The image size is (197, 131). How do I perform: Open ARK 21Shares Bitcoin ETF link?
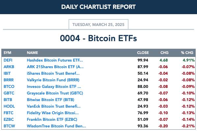click(x=55, y=67)
